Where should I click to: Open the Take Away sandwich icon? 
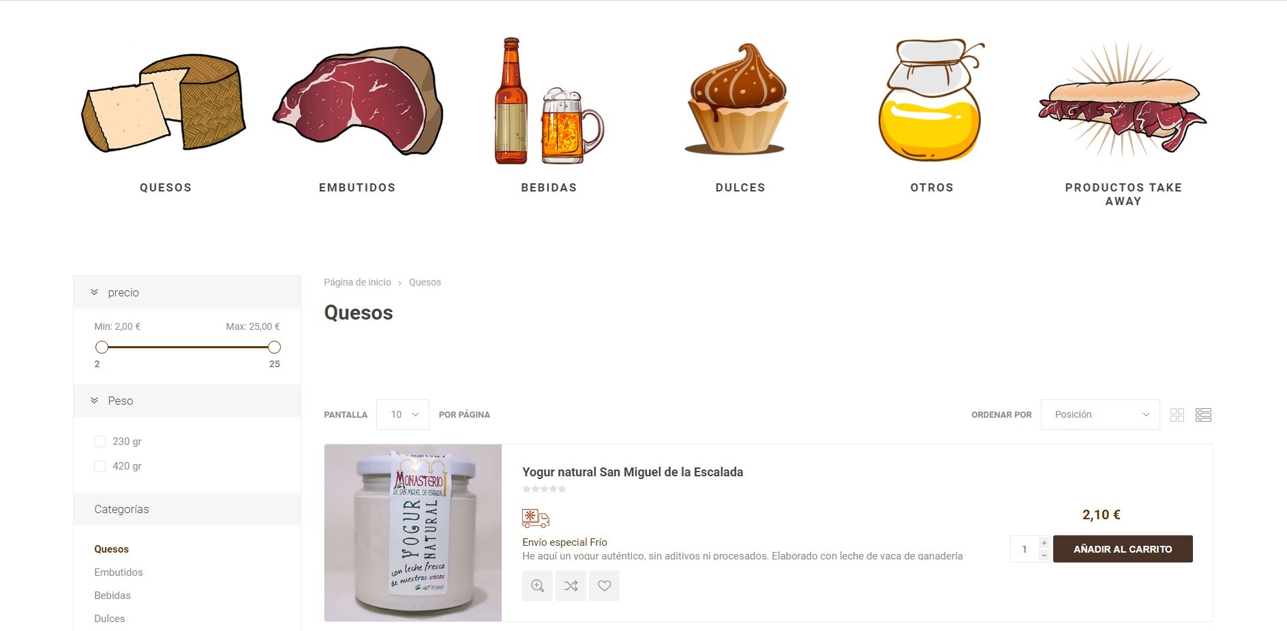[x=1123, y=99]
